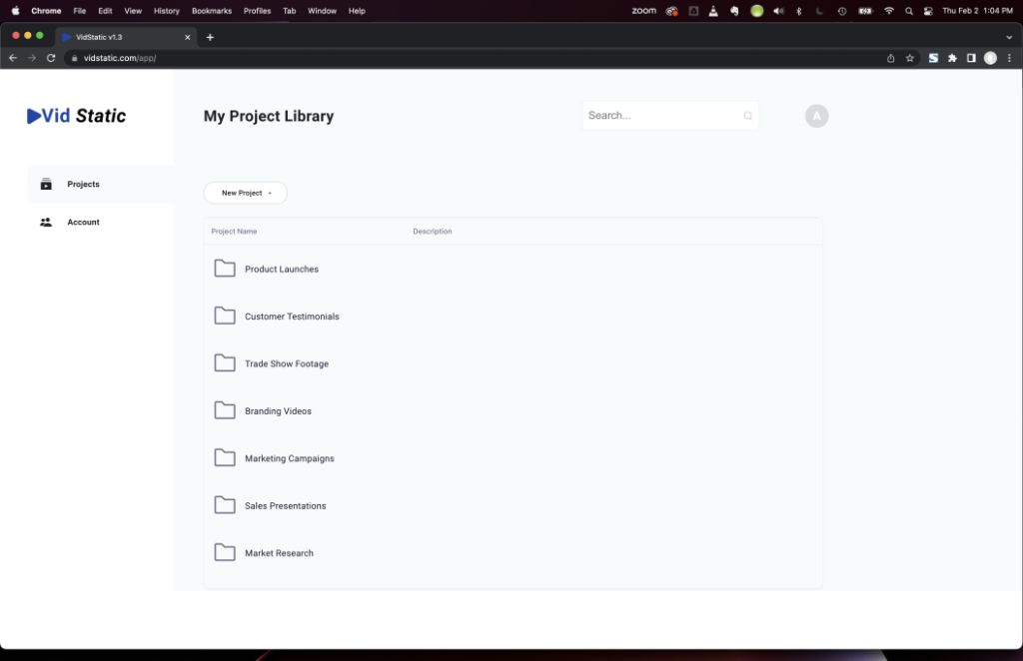Bookmark this page with the star icon
Screen dimensions: 1023x661
pyautogui.click(x=910, y=58)
